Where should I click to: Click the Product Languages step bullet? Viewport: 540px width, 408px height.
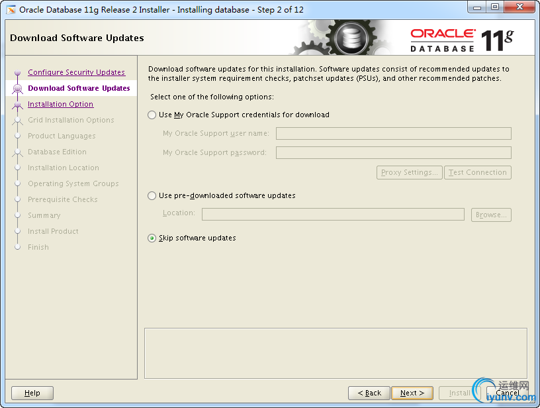tap(18, 136)
